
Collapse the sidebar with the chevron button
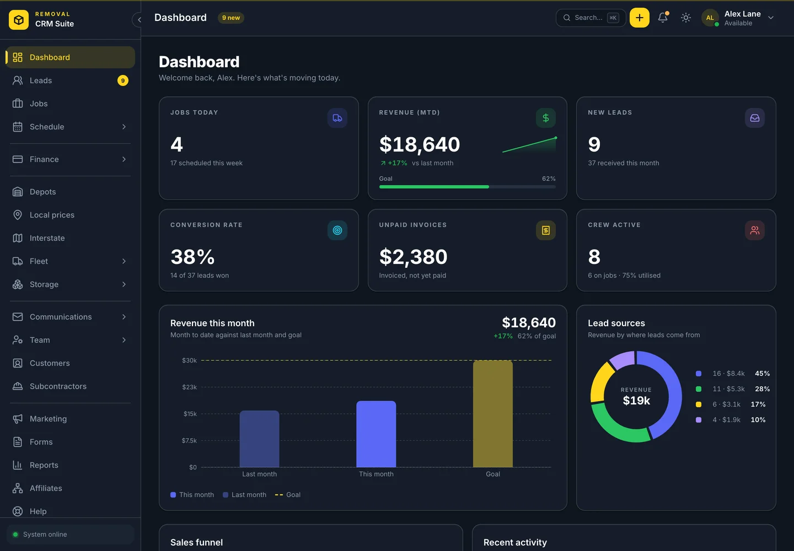pyautogui.click(x=138, y=20)
